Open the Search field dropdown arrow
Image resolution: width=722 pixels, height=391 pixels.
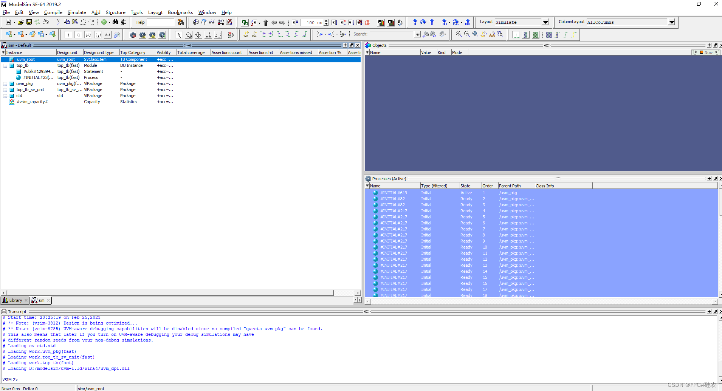[417, 34]
